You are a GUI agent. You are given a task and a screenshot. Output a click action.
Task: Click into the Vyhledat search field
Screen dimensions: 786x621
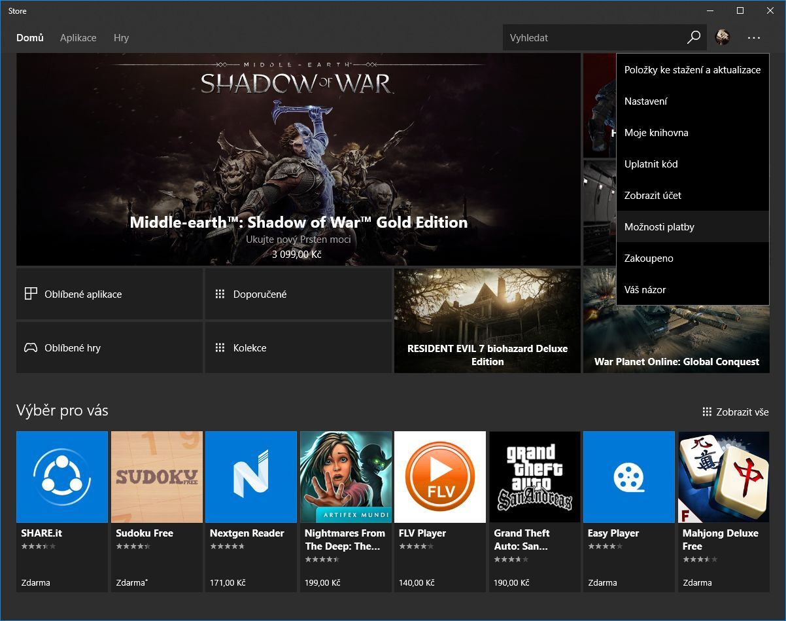point(589,37)
